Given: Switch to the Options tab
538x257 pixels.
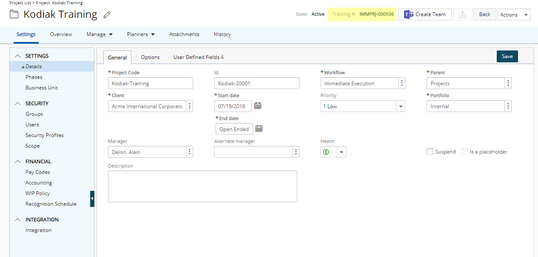Looking at the screenshot, I should click(x=150, y=57).
